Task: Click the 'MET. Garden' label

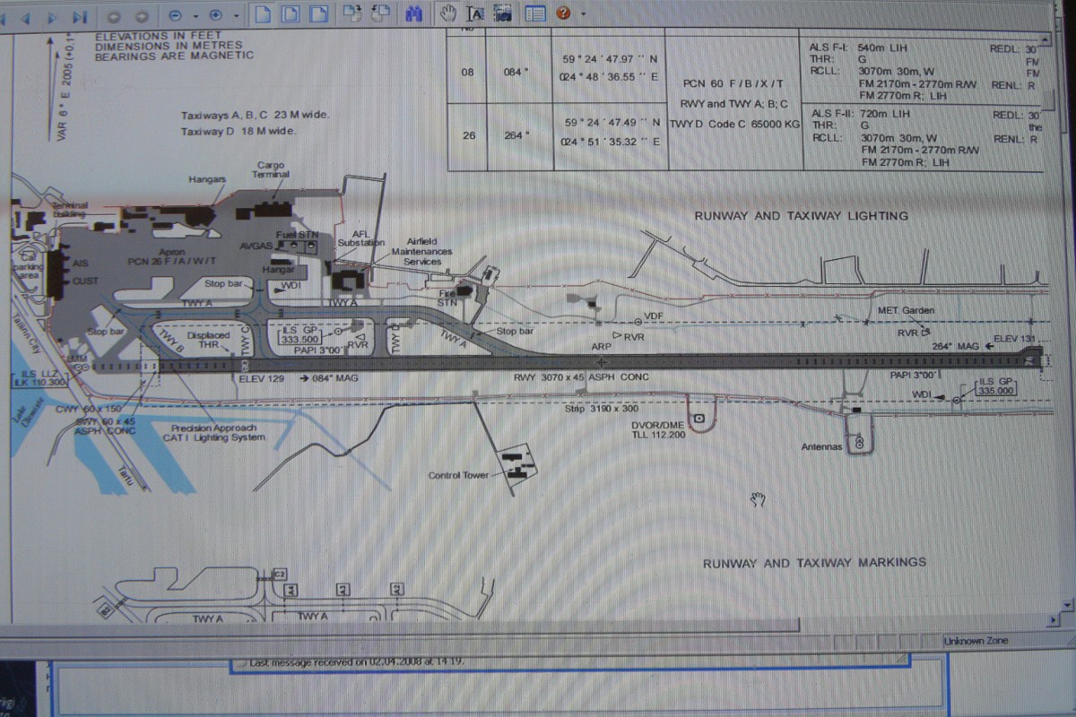Action: point(907,310)
